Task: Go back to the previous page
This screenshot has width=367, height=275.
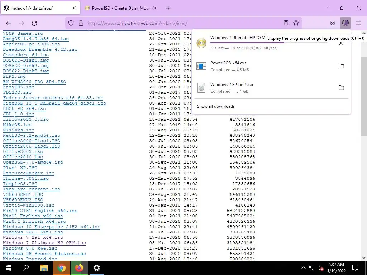Action: pyautogui.click(x=9, y=23)
